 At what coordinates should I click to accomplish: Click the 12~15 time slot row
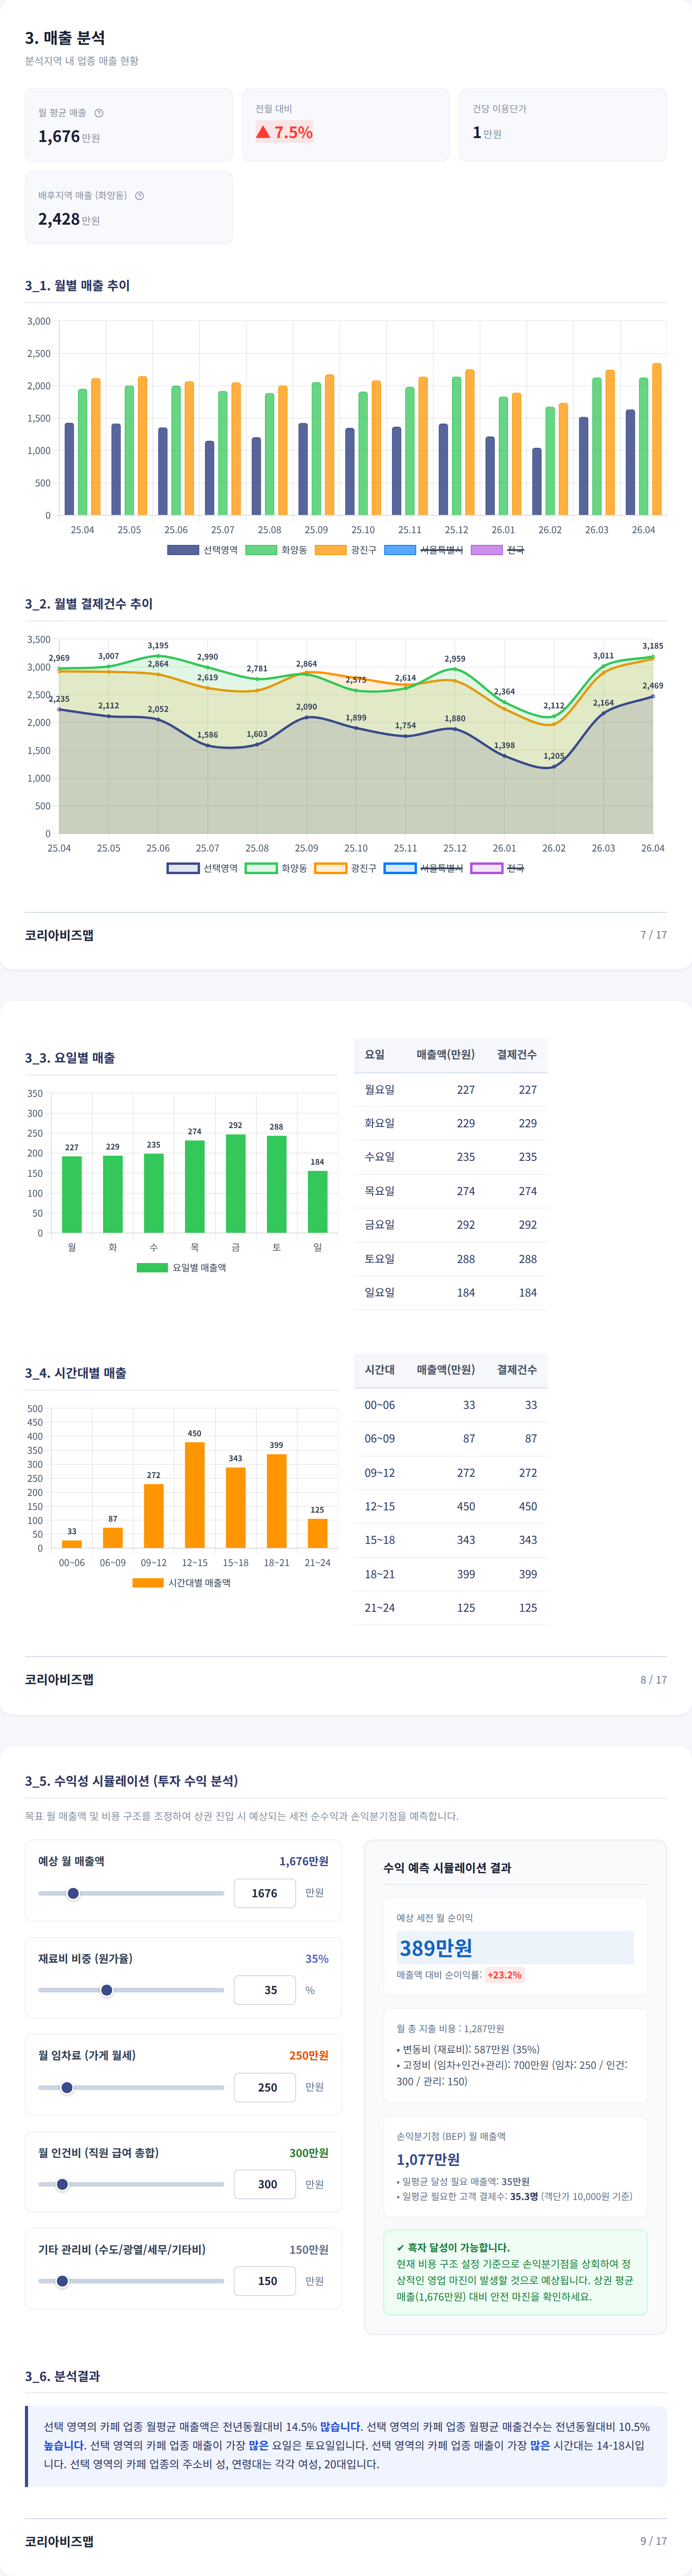coord(450,1506)
